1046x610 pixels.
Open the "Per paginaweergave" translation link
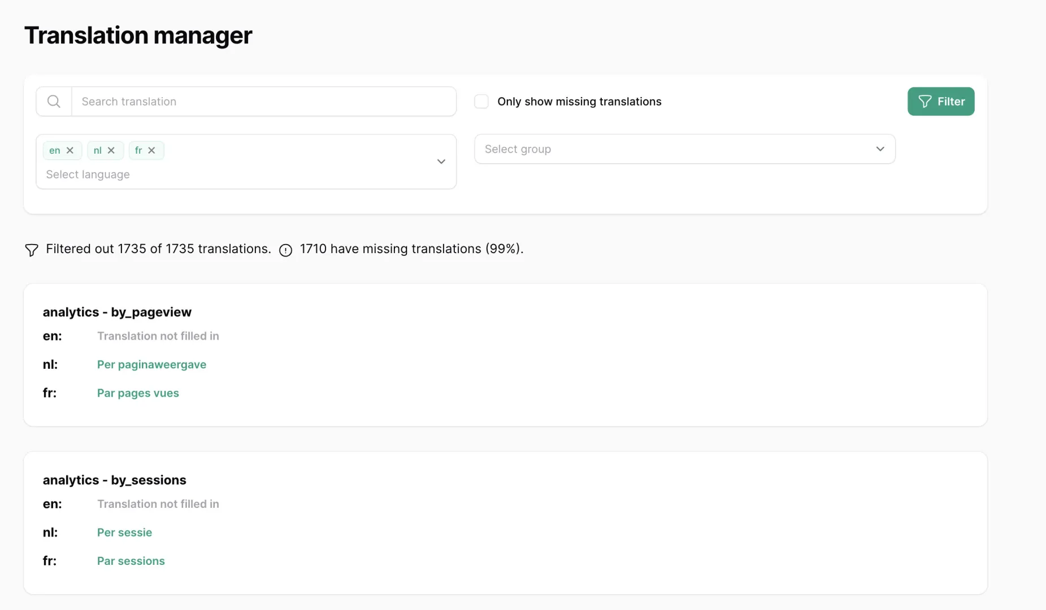(x=151, y=364)
